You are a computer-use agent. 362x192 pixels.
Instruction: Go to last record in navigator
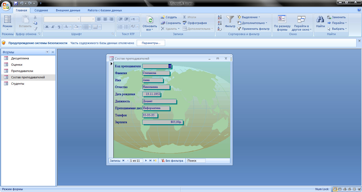pyautogui.click(x=151, y=161)
